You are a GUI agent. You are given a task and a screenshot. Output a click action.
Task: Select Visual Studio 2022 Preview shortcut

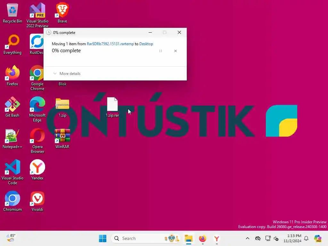37,15
